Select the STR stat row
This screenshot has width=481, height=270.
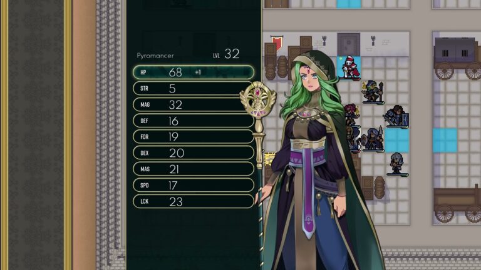pos(194,89)
